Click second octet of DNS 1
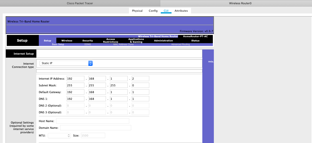 97,99
